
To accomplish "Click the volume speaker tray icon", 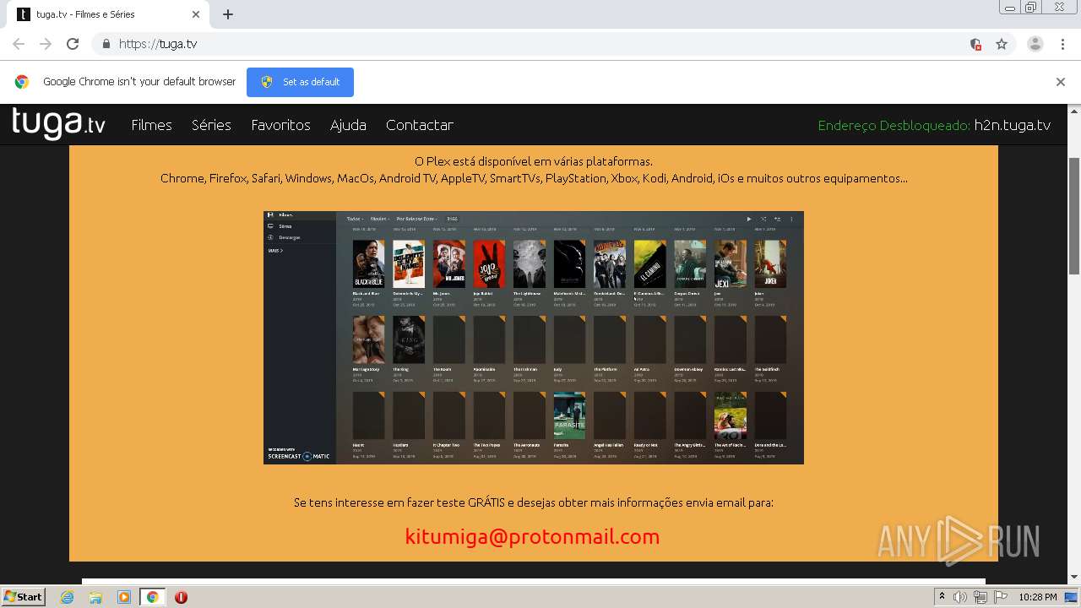I will click(960, 597).
